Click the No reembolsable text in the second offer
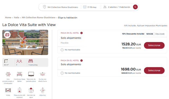The image size is (169, 99). pyautogui.click(x=72, y=73)
